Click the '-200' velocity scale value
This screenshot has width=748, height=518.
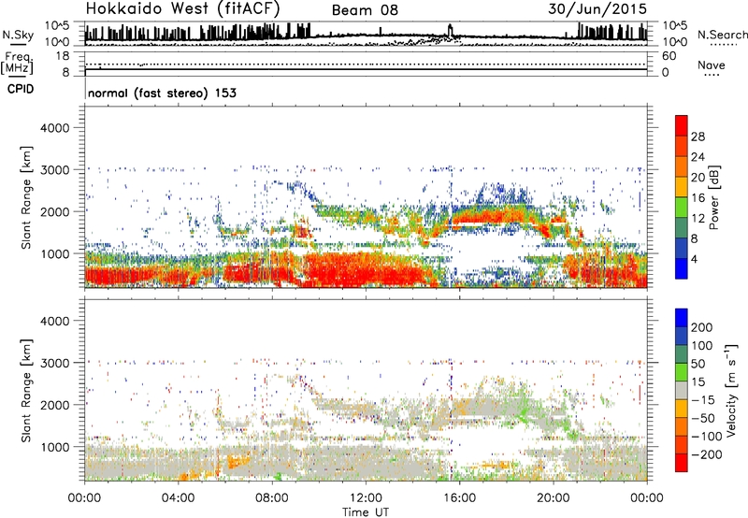pyautogui.click(x=706, y=454)
